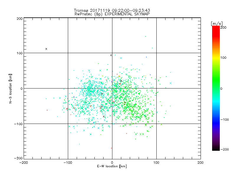Click the '[m/s]' colorbar unit label

(x=217, y=24)
